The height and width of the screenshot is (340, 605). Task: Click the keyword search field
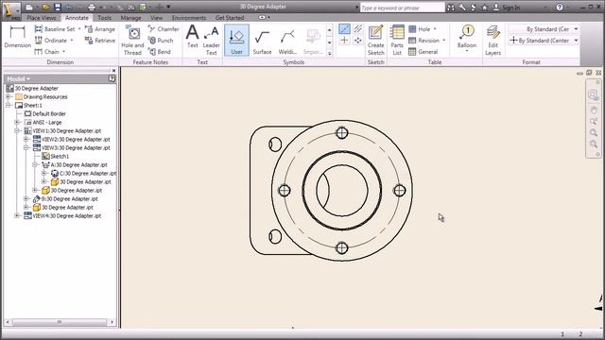[x=402, y=8]
